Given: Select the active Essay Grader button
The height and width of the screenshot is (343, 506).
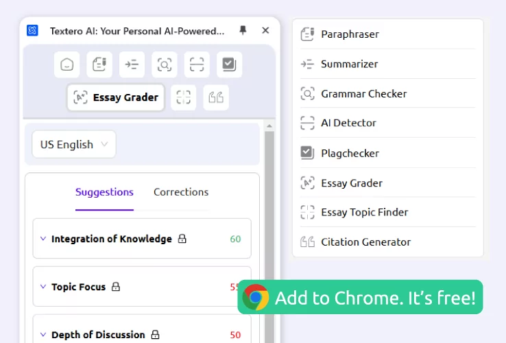Looking at the screenshot, I should point(116,97).
